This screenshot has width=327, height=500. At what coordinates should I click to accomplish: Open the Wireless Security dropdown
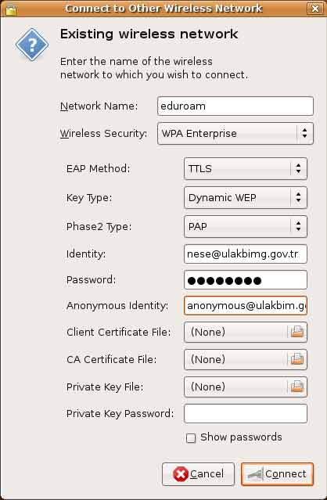[235, 133]
